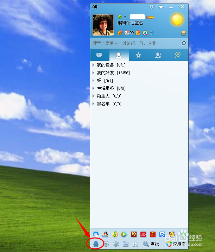Screen dimensions: 215x252
Task: Click the green online status icon
Action: [120, 17]
